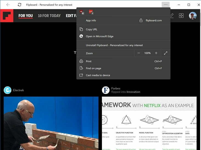Image resolution: width=201 pixels, height=150 pixels.
Task: Select Cast media to device
Action: pyautogui.click(x=123, y=75)
